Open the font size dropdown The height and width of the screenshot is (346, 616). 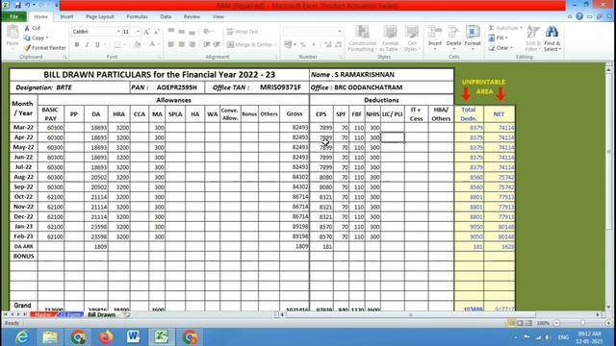point(138,32)
